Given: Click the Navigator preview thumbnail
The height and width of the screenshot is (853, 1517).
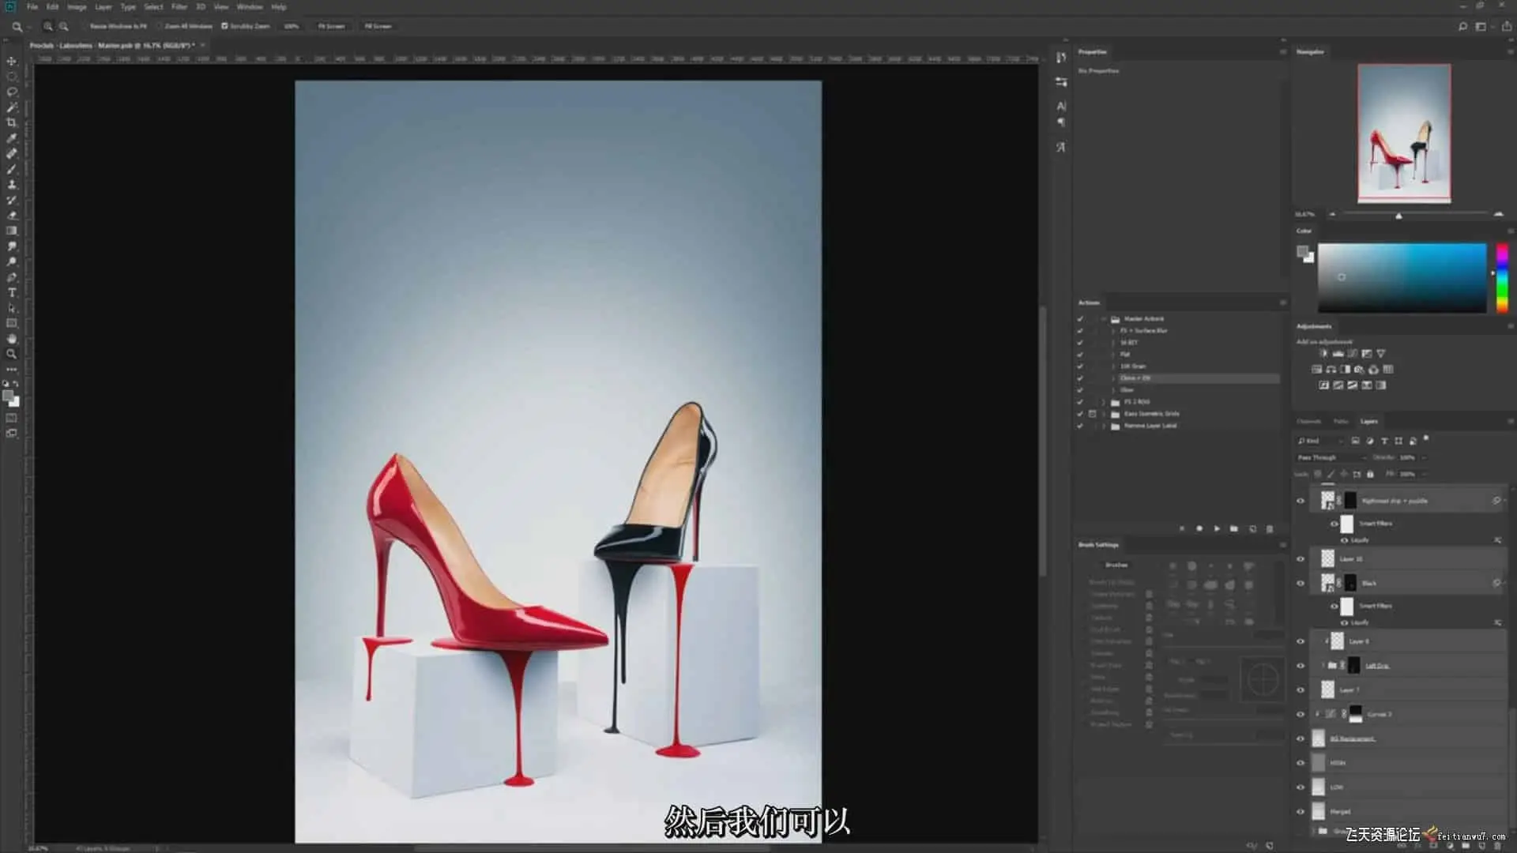Looking at the screenshot, I should pos(1404,133).
